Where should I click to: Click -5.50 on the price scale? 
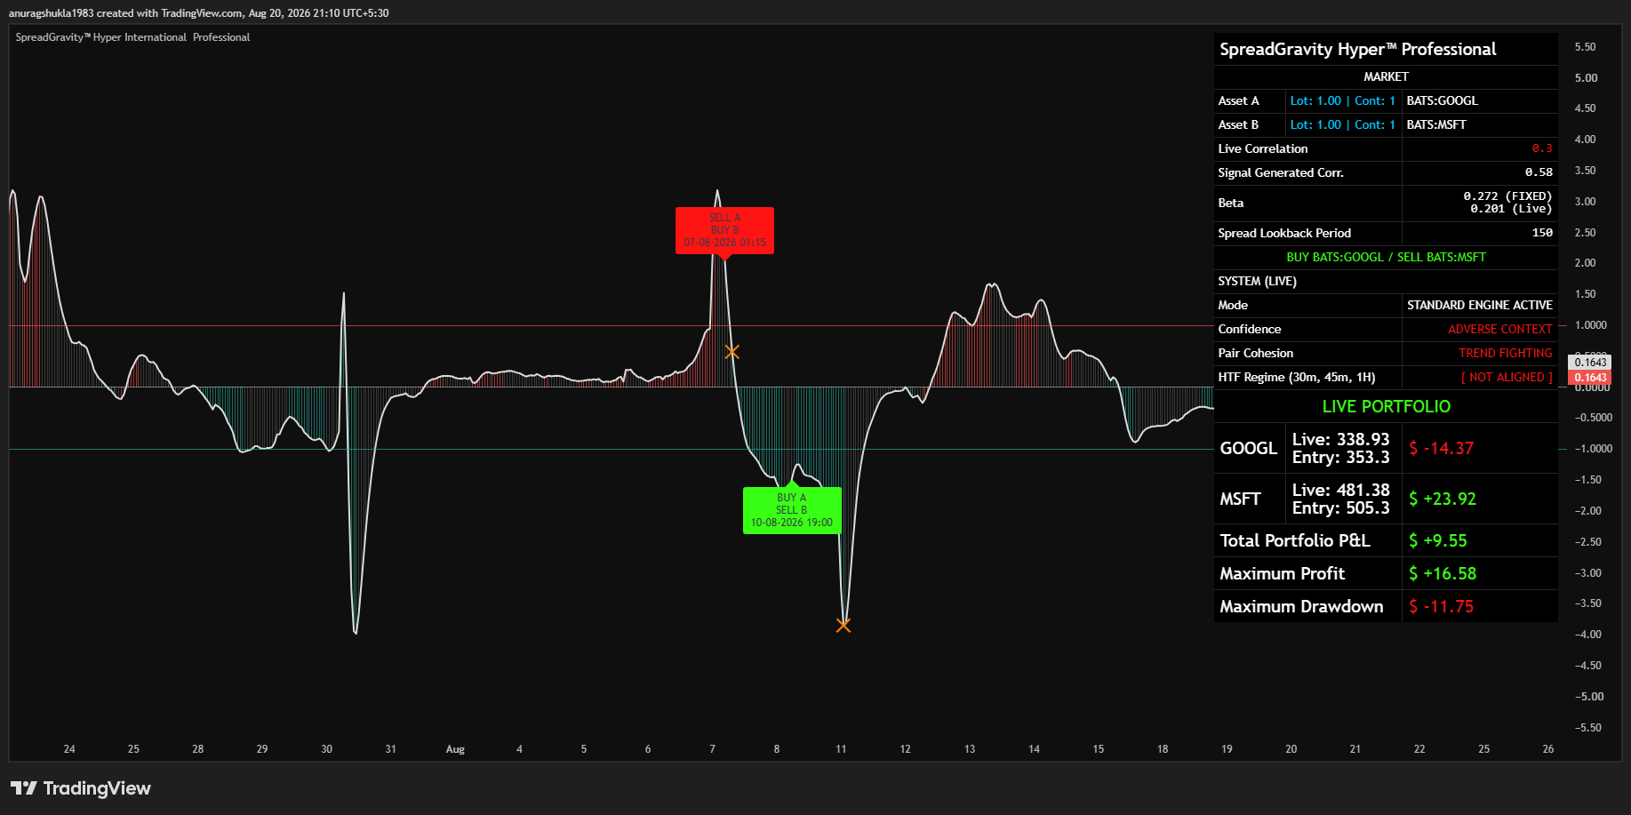point(1587,728)
